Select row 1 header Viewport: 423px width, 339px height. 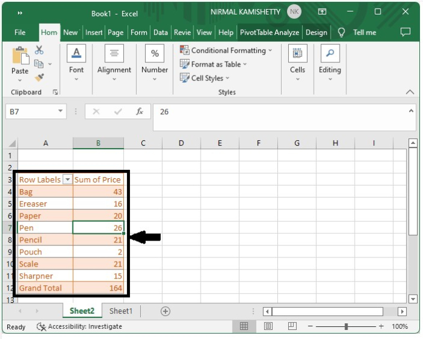(x=10, y=156)
